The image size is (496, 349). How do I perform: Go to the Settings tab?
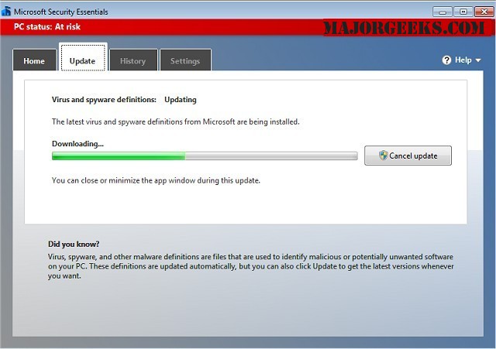pos(185,60)
